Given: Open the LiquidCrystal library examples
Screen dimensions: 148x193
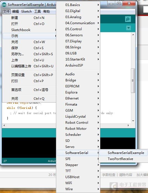Looking at the screenshot, I should coord(78,117).
